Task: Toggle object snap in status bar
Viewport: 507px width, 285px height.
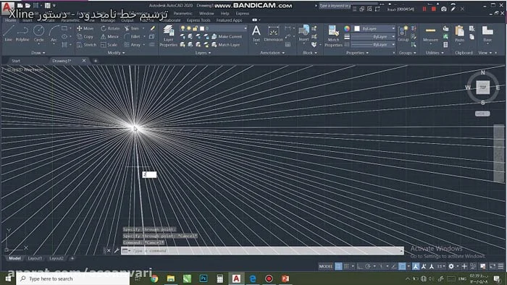Action: pyautogui.click(x=402, y=266)
